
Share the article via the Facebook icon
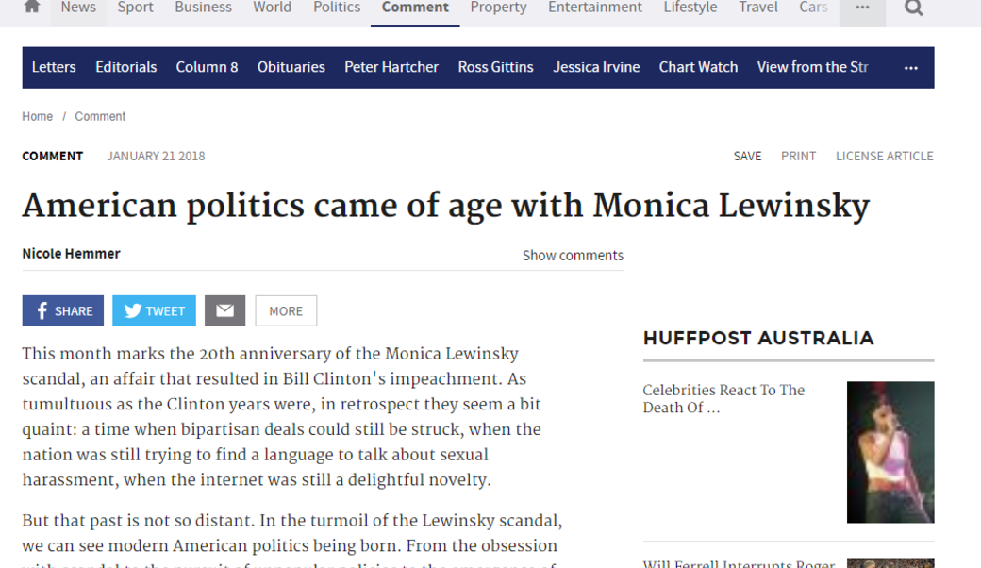pos(62,310)
